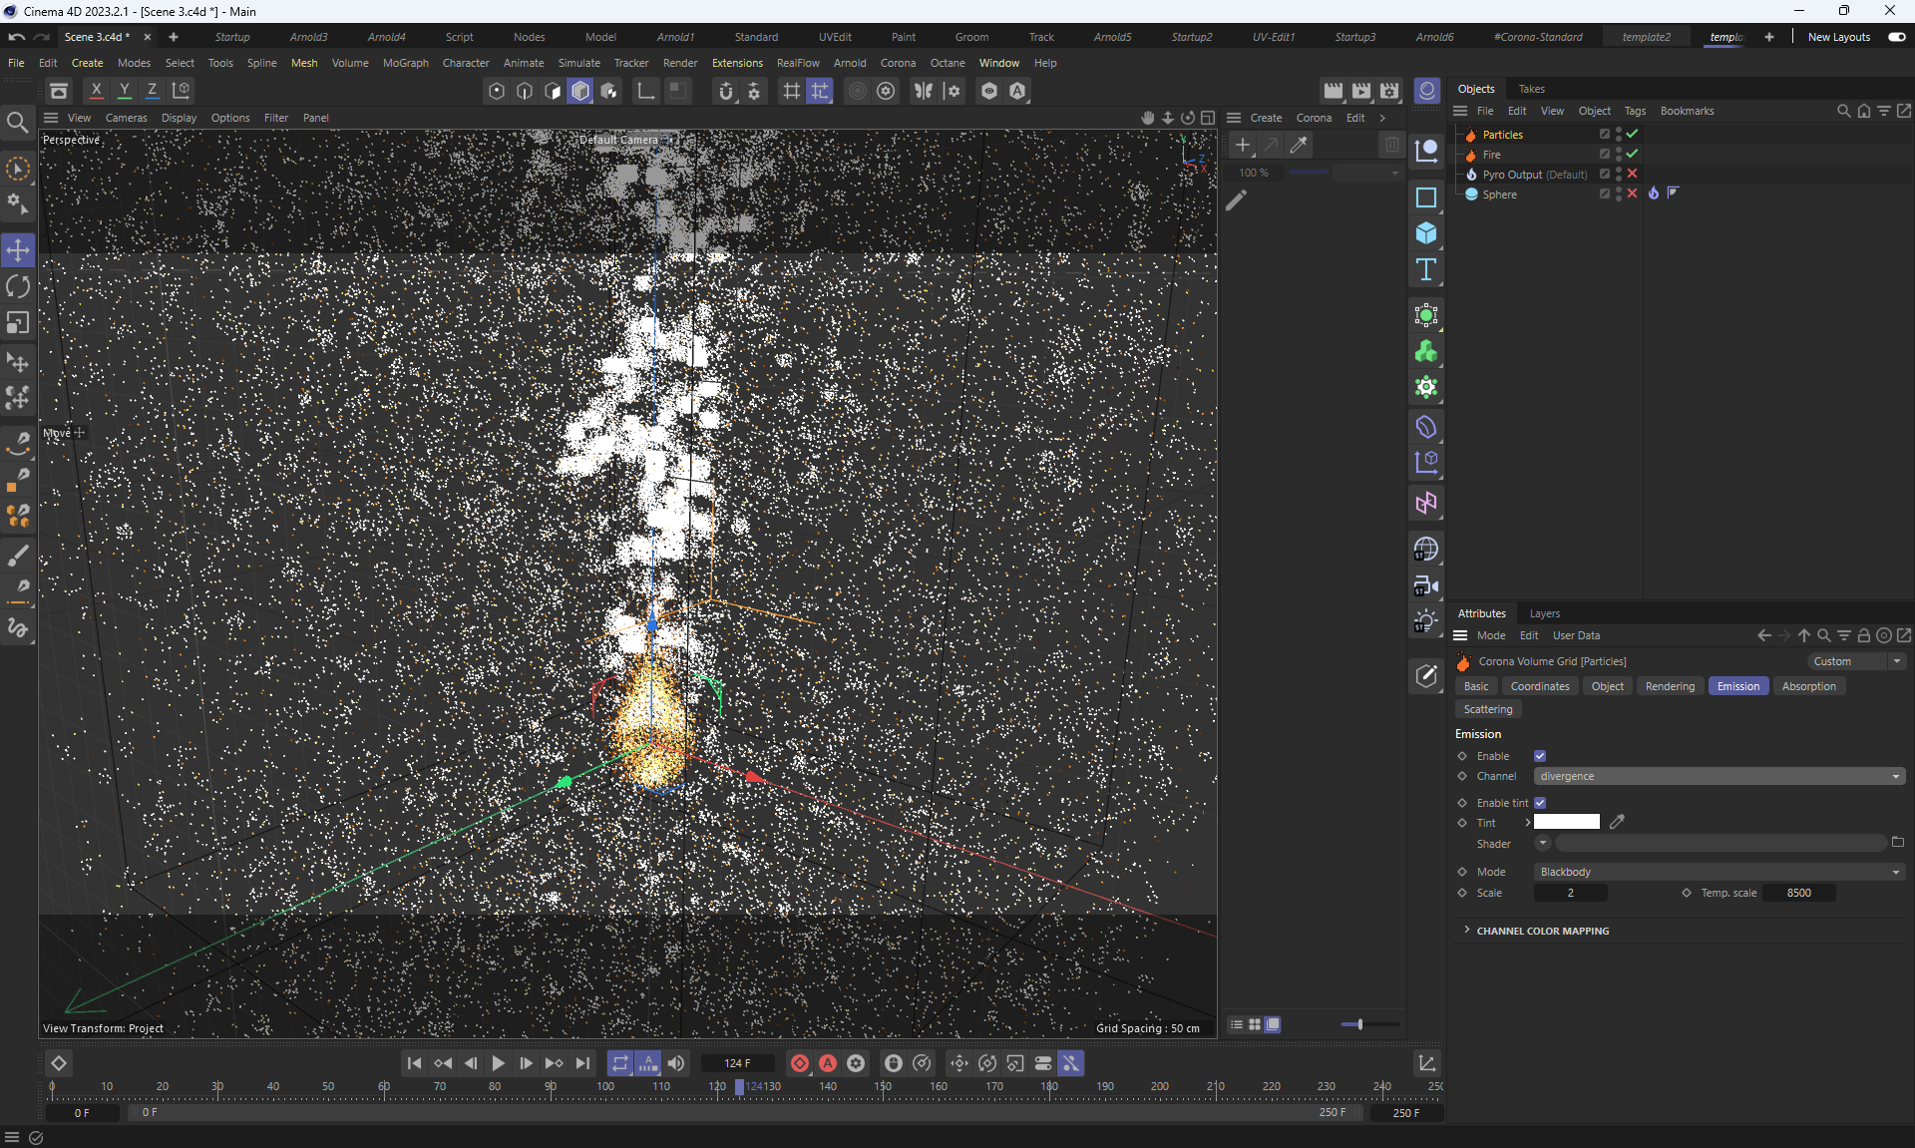Image resolution: width=1915 pixels, height=1148 pixels.
Task: Go to the start of the animation
Action: pos(415,1063)
